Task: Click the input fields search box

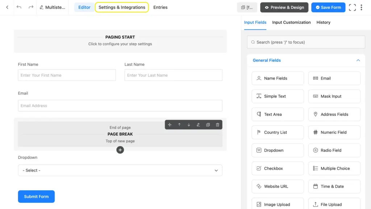Action: click(x=306, y=42)
